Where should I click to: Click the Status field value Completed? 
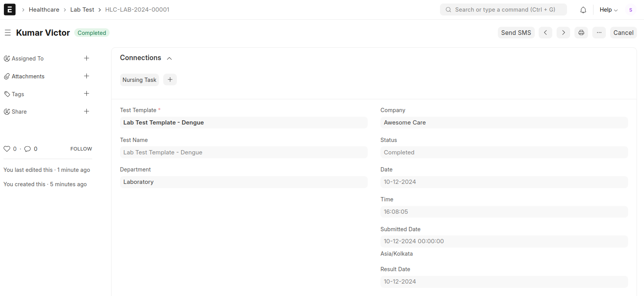click(x=504, y=152)
